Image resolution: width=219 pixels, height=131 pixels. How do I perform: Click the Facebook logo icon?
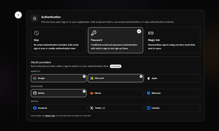point(35,108)
